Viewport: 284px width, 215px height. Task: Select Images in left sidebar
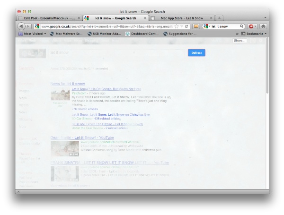(24, 91)
